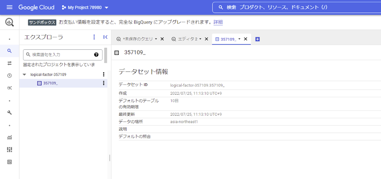
Task: Click the データセット情報 heading
Action: pyautogui.click(x=143, y=72)
